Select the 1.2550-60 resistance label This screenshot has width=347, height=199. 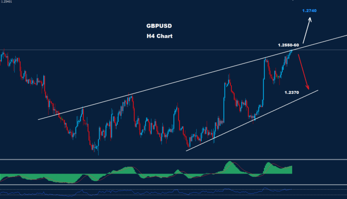point(288,45)
